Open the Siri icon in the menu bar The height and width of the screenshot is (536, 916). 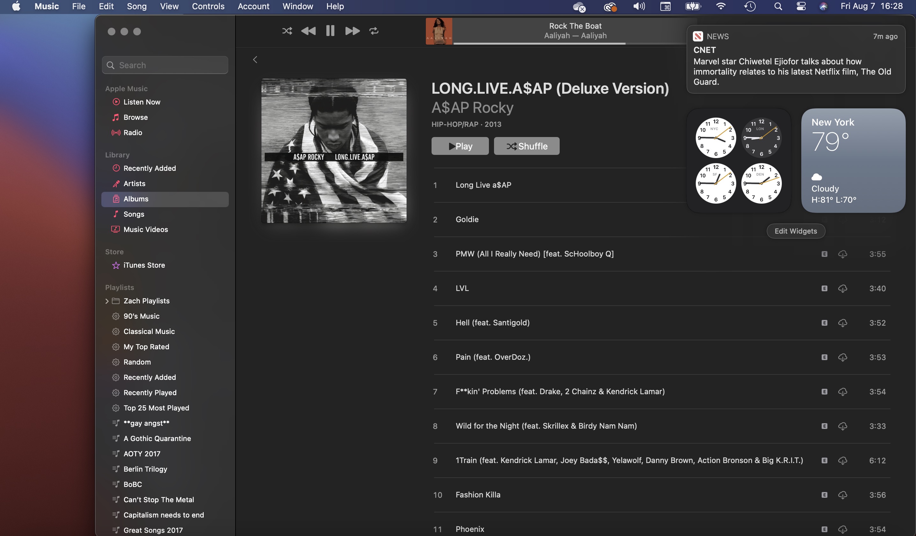click(823, 6)
